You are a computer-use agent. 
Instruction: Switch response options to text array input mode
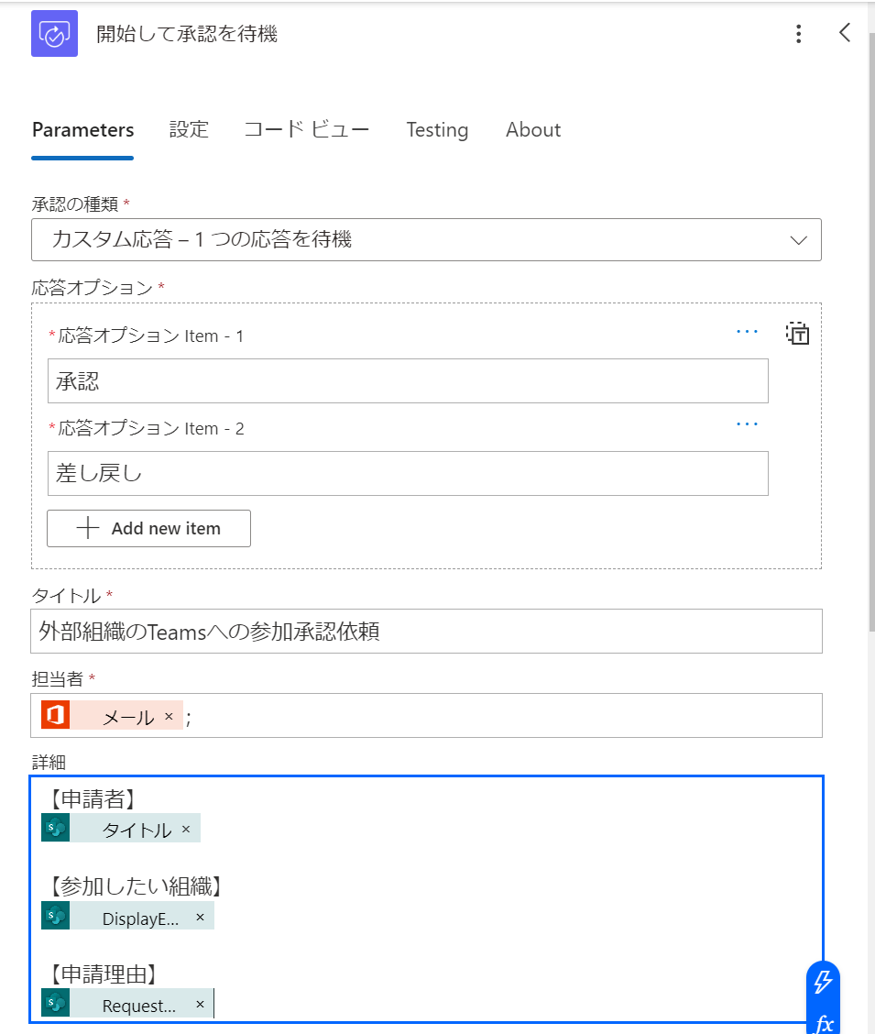797,334
